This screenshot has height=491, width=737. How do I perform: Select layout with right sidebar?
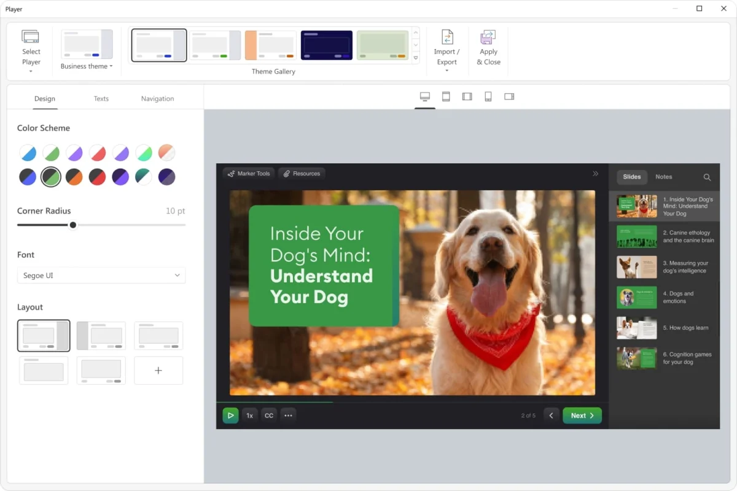point(44,335)
